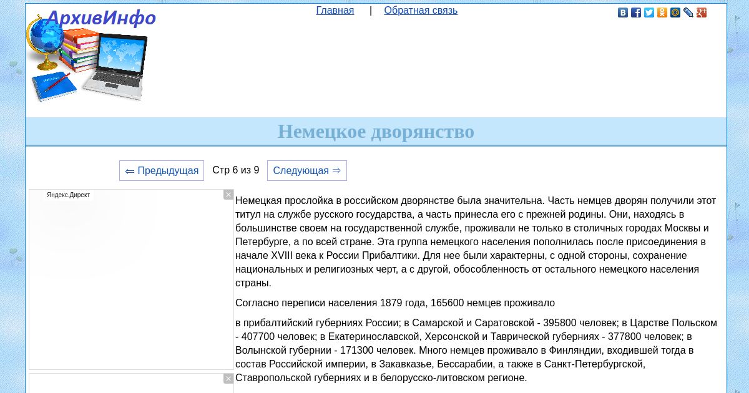Screen dimensions: 749x393
Task: Share on Odnoklassniki
Action: click(662, 12)
